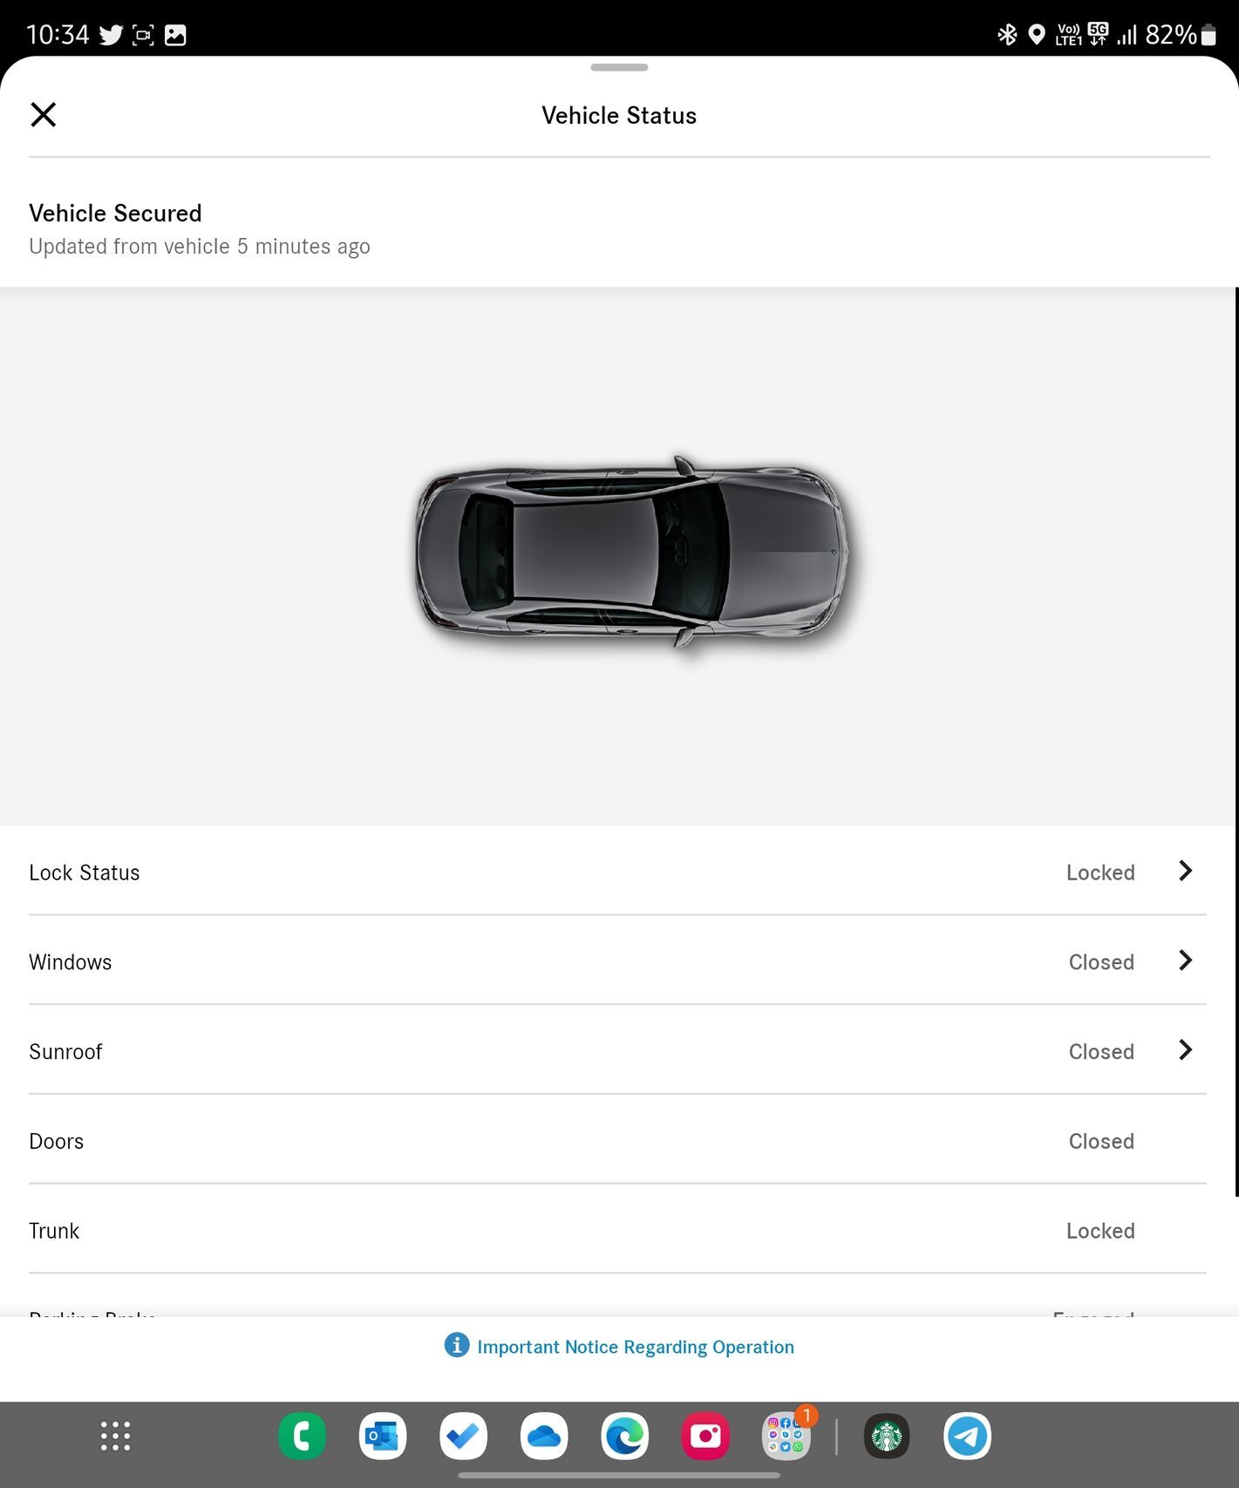Open the social apps folder

point(786,1436)
